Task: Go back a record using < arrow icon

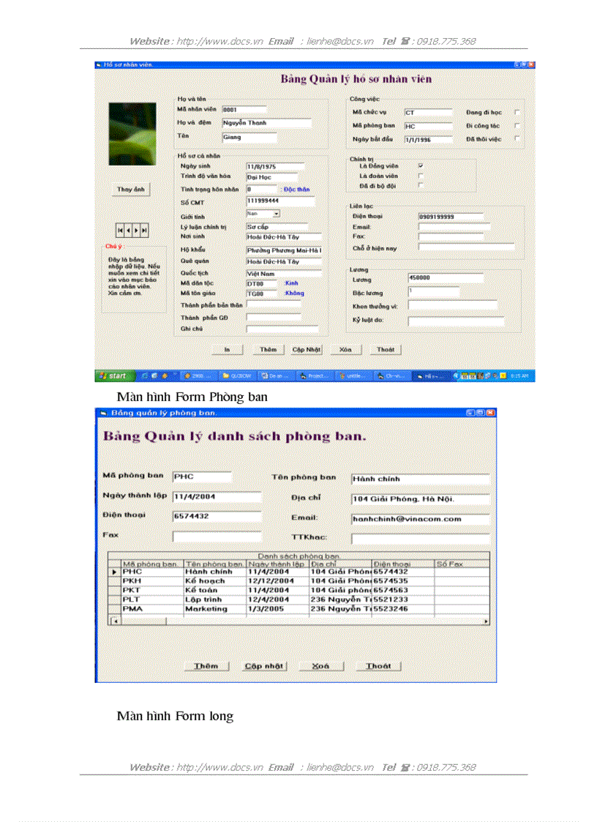Action: click(x=129, y=229)
